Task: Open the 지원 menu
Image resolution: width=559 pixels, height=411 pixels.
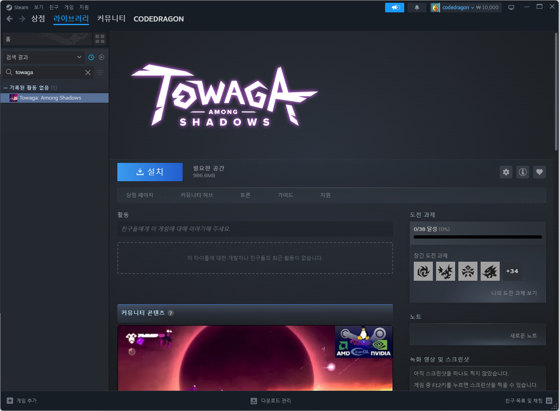Action: click(84, 7)
